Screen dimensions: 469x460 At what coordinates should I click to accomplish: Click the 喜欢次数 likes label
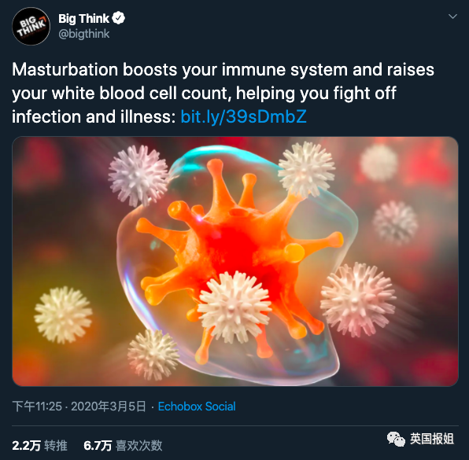click(x=139, y=446)
